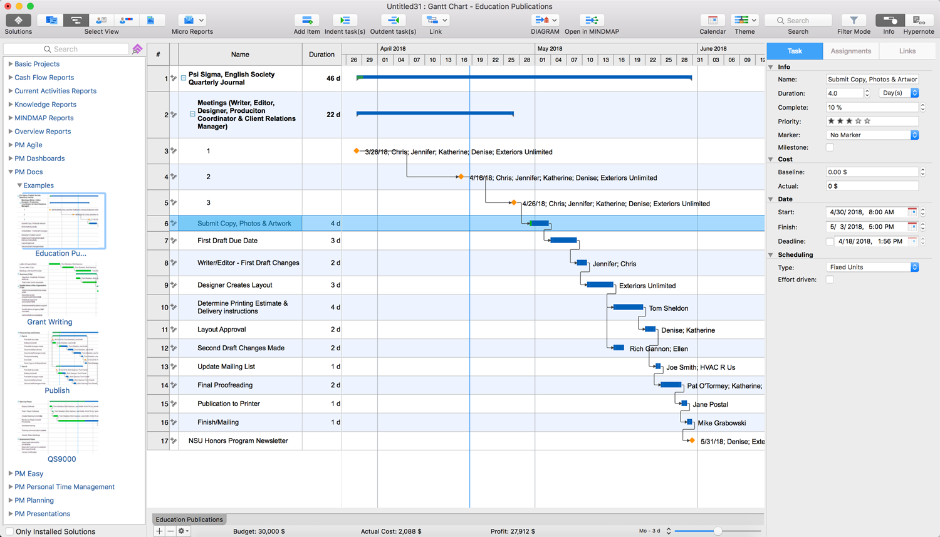Enable the Milestone checkbox
940x537 pixels.
coord(830,148)
